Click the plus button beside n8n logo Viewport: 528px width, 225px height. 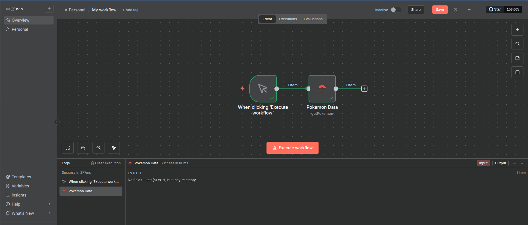point(49,8)
